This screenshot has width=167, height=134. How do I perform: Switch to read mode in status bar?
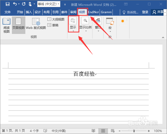(94, 131)
